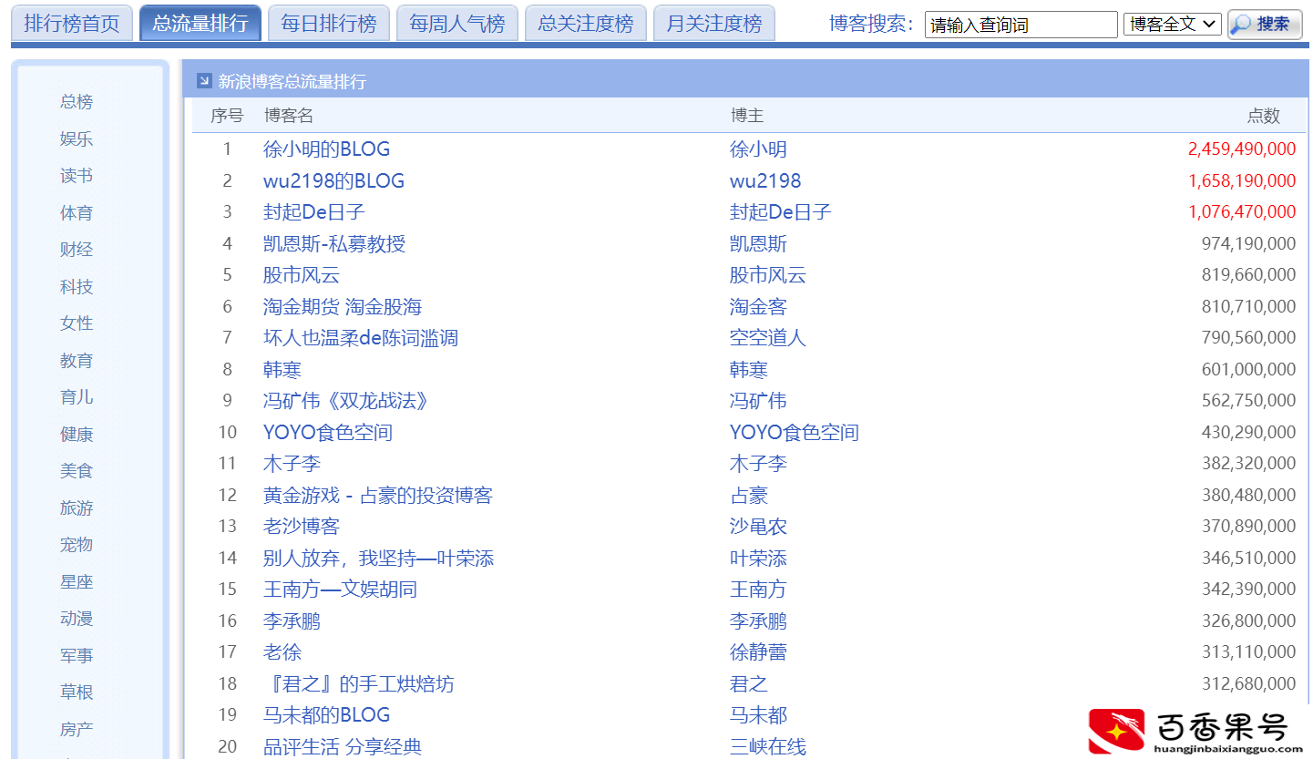
Task: Open the 排行榜首页 tab
Action: 72,24
